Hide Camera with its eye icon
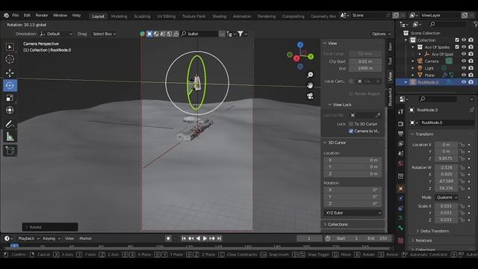This screenshot has width=478, height=269. [x=464, y=61]
